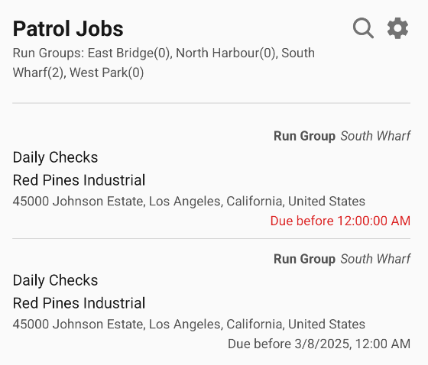Select West Park(0) in Run Groups summary

pos(107,73)
